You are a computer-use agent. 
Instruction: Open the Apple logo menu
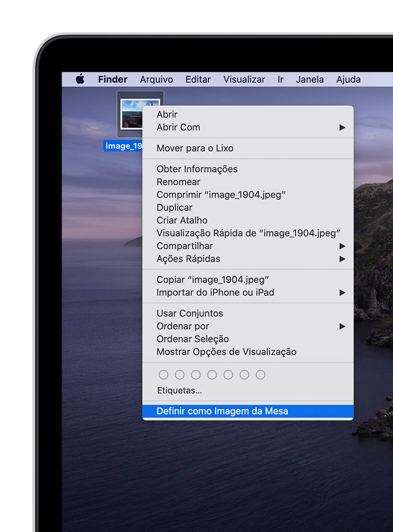tap(80, 79)
